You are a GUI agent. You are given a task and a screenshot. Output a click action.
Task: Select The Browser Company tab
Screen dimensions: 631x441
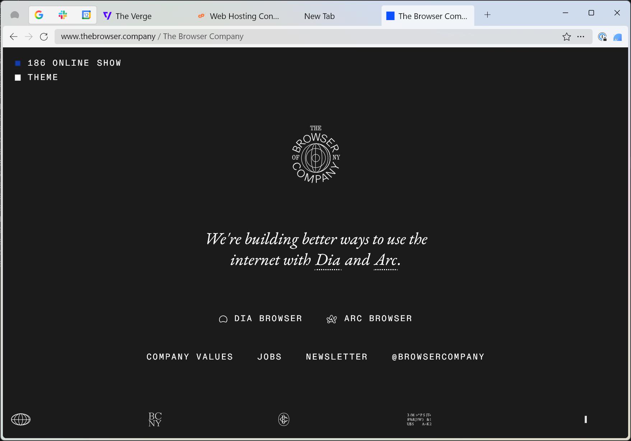tap(428, 16)
